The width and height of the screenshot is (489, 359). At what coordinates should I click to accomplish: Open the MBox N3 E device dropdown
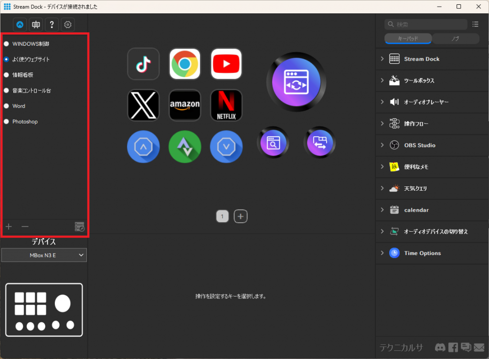(44, 255)
